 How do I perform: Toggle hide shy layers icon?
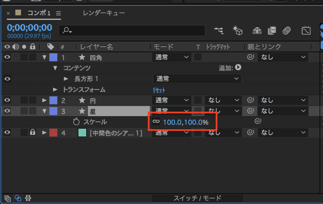point(257,31)
